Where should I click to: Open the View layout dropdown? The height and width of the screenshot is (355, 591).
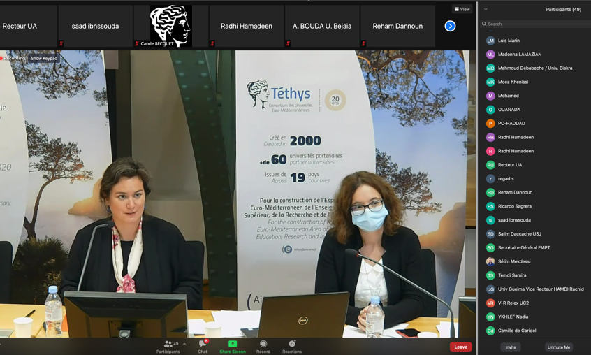click(462, 9)
